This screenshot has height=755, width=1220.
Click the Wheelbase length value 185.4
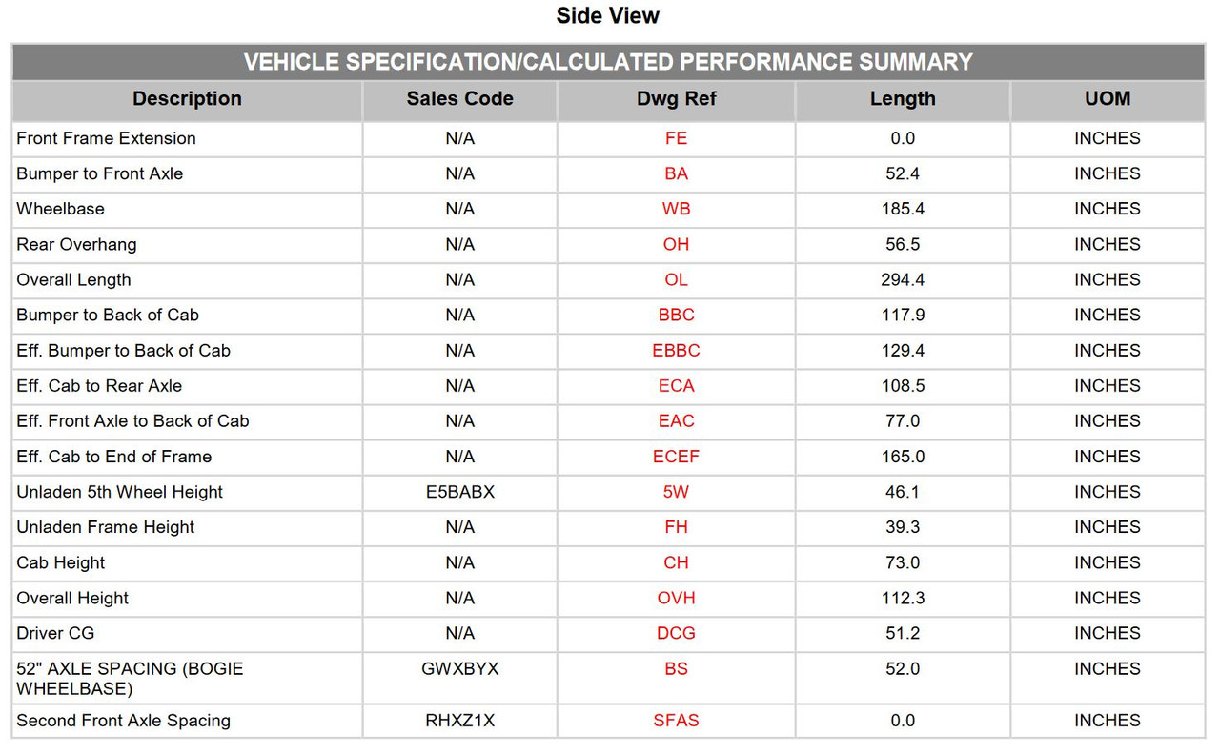pyautogui.click(x=903, y=209)
